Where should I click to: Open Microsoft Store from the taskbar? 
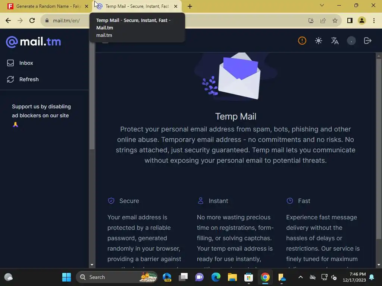point(248,277)
